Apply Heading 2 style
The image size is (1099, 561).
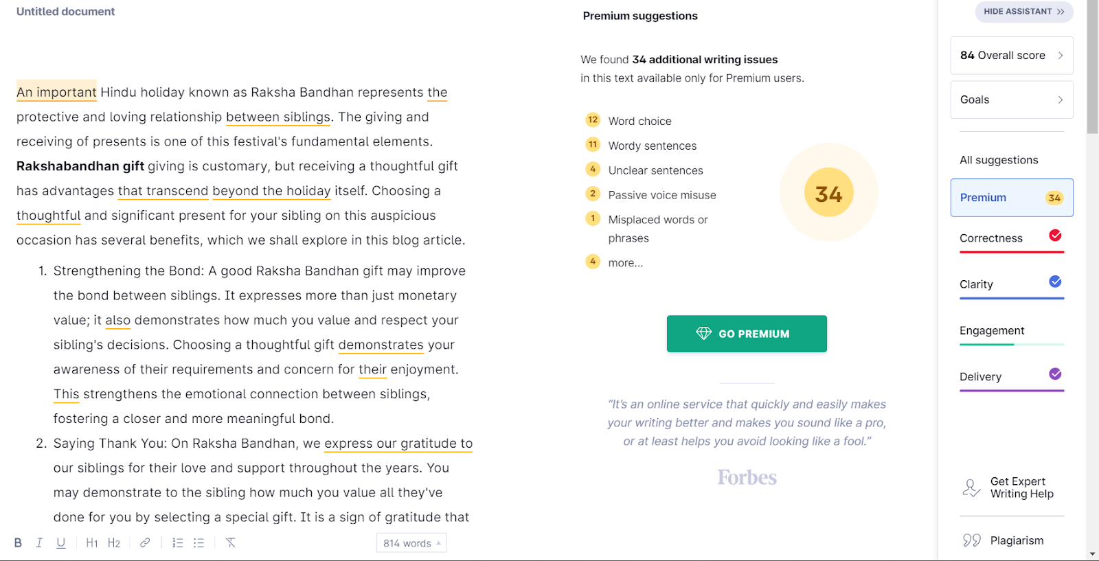[114, 543]
